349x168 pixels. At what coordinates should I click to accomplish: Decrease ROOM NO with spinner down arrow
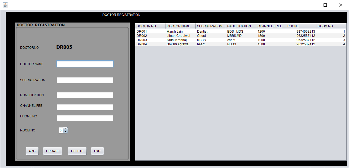tap(66, 132)
